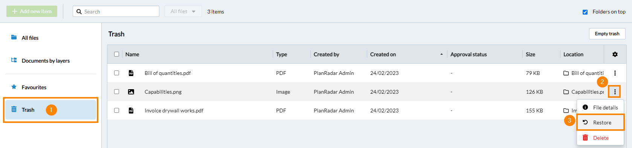The image size is (632, 148).
Task: Click into the Search field
Action: (116, 11)
